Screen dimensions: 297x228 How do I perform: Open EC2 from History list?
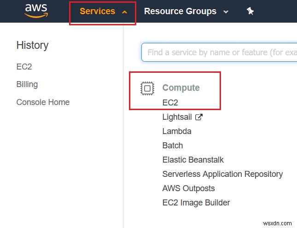24,67
